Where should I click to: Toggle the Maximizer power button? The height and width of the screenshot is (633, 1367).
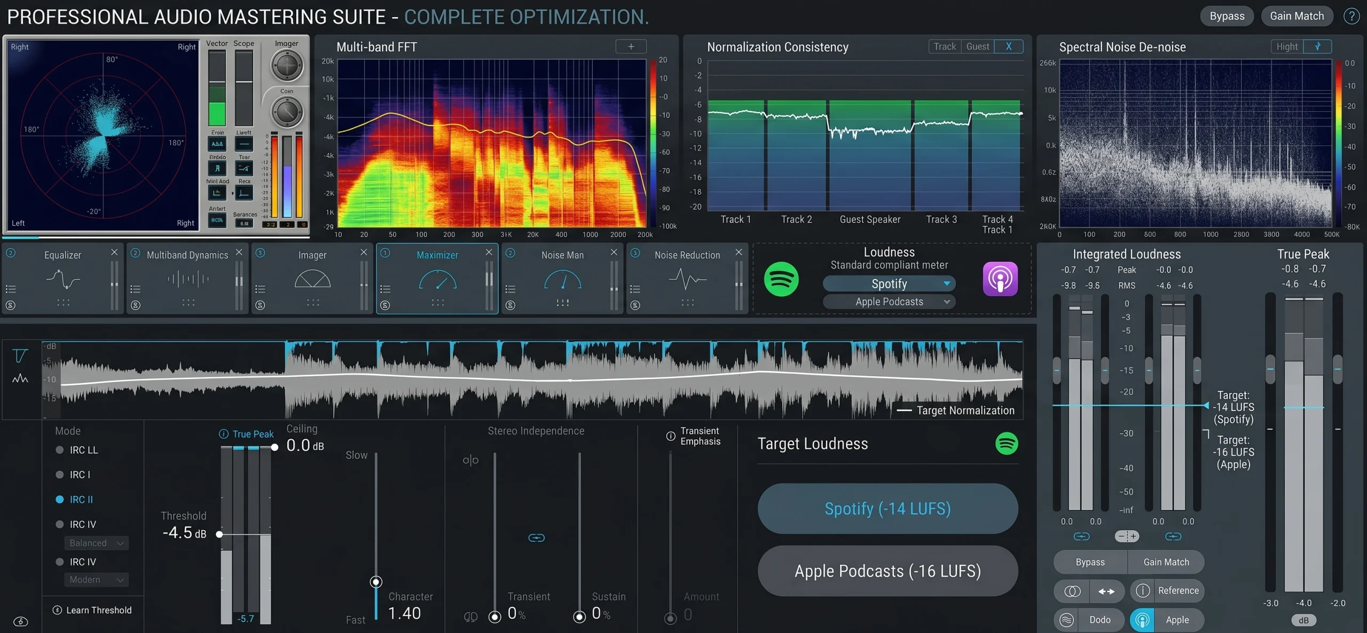[386, 253]
